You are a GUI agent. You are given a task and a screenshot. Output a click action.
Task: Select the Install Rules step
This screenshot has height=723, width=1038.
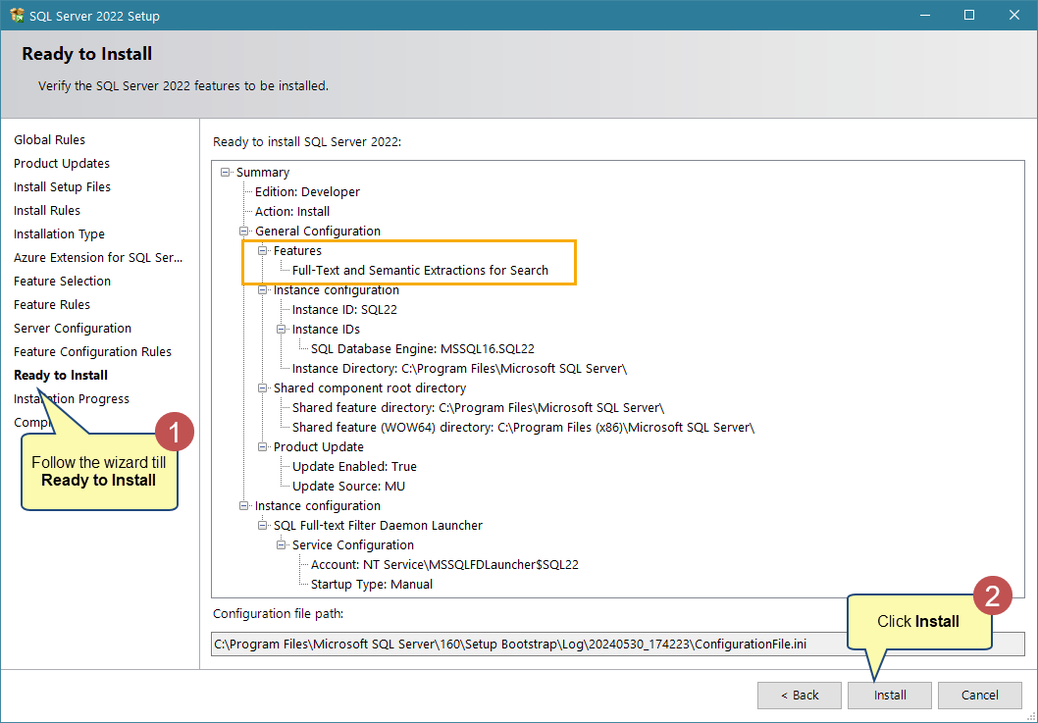47,211
